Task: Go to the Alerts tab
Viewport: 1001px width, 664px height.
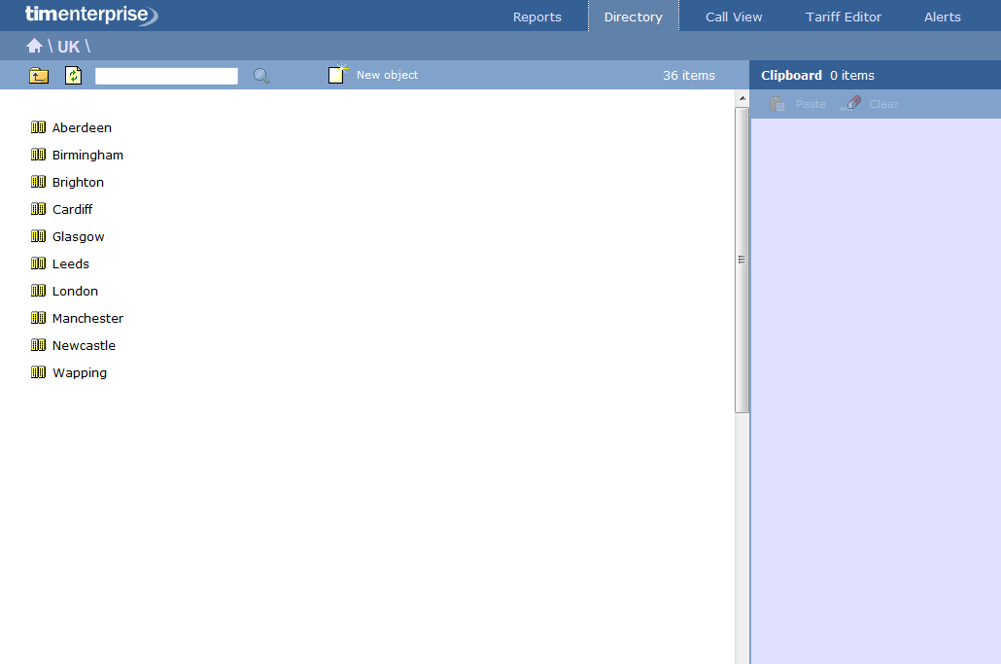Action: tap(942, 17)
